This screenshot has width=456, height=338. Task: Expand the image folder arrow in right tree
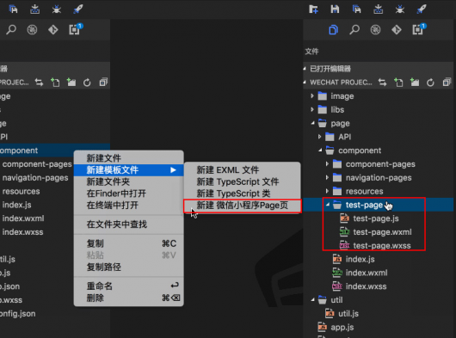pyautogui.click(x=312, y=96)
